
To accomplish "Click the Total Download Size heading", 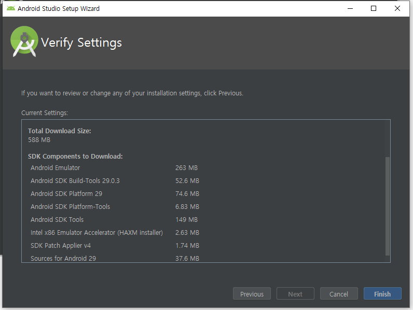I will tap(60, 131).
